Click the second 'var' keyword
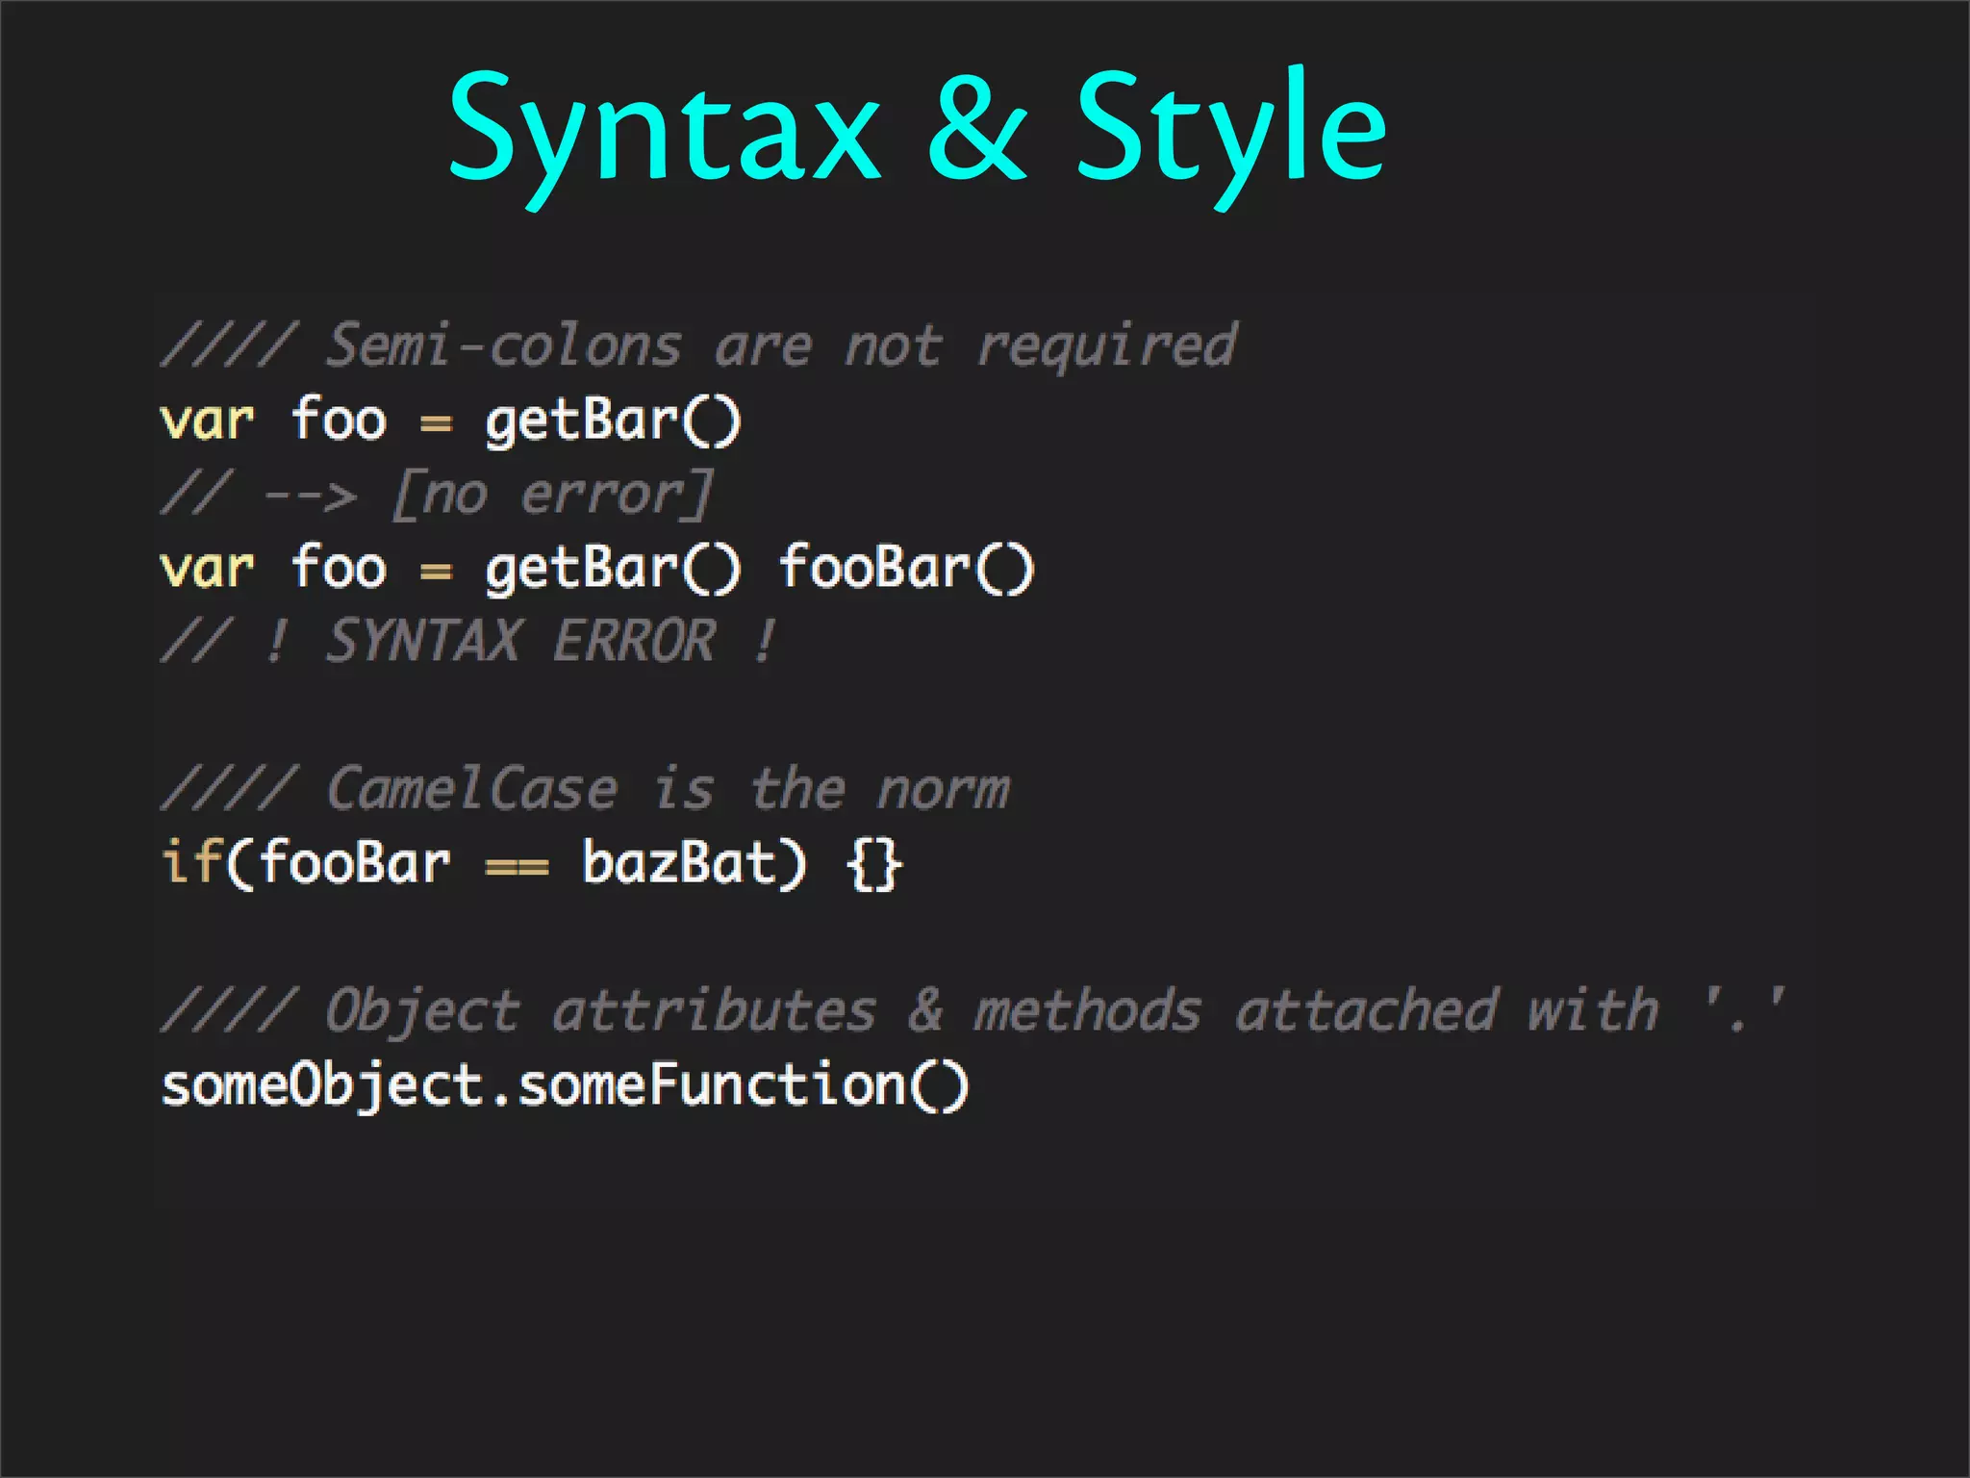The width and height of the screenshot is (1970, 1478). click(x=207, y=568)
